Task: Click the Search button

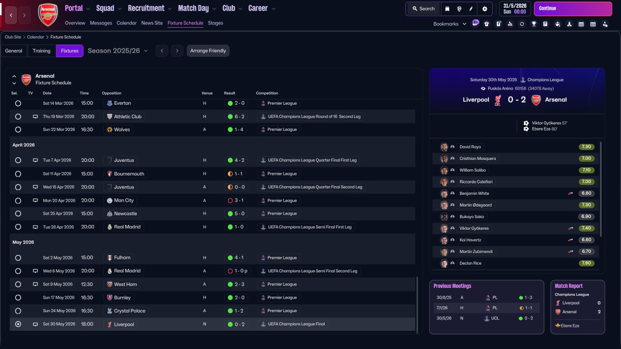Action: coord(424,9)
